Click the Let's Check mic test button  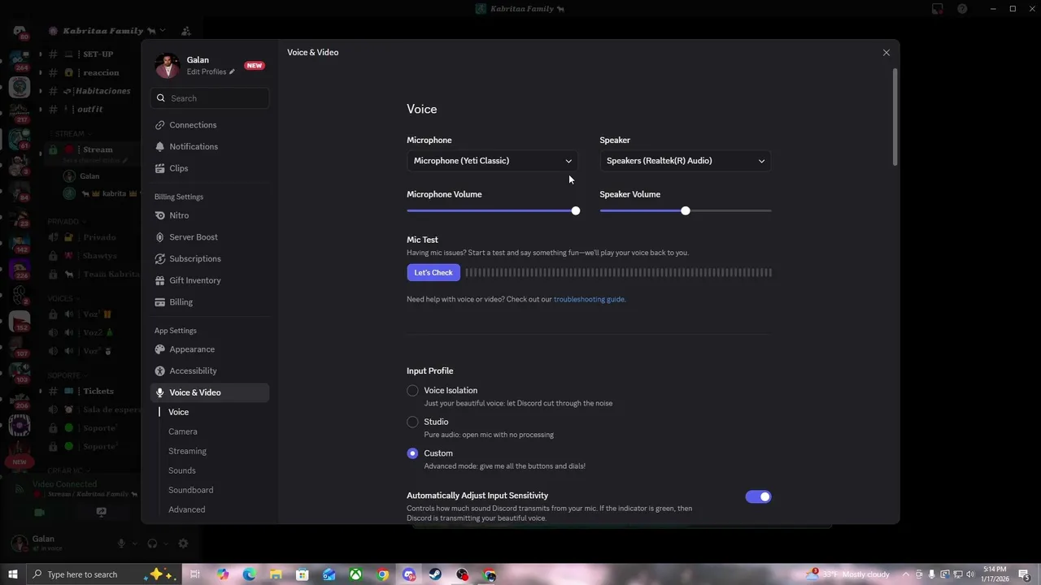click(x=433, y=273)
